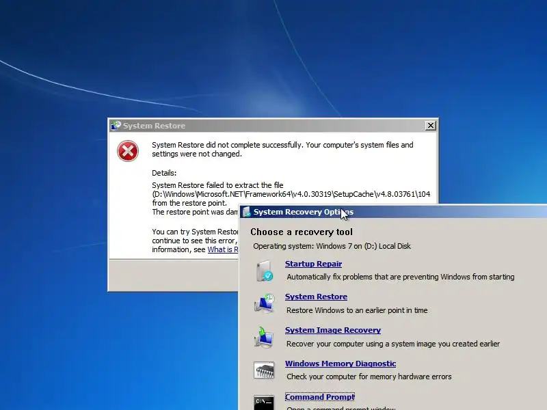Click the Command Prompt console icon
The width and height of the screenshot is (547, 410).
tap(264, 402)
